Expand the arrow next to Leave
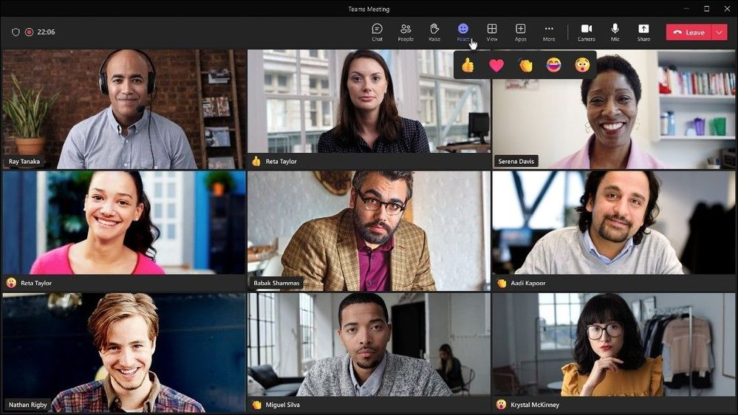The width and height of the screenshot is (738, 415). pyautogui.click(x=720, y=32)
